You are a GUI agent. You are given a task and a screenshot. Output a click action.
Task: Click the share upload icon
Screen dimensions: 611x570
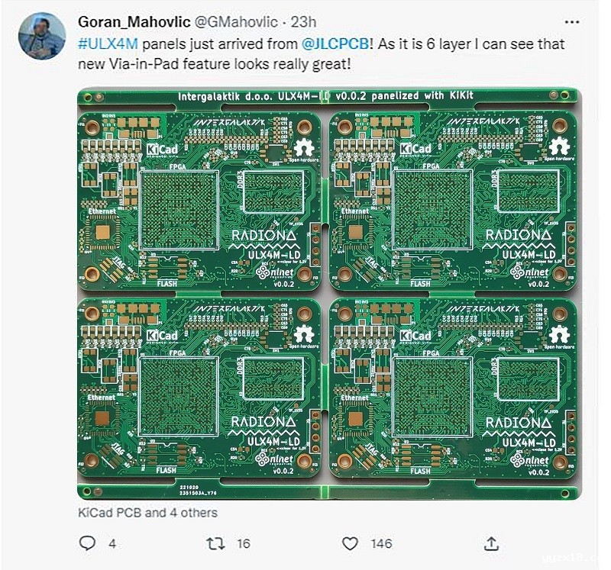point(493,543)
